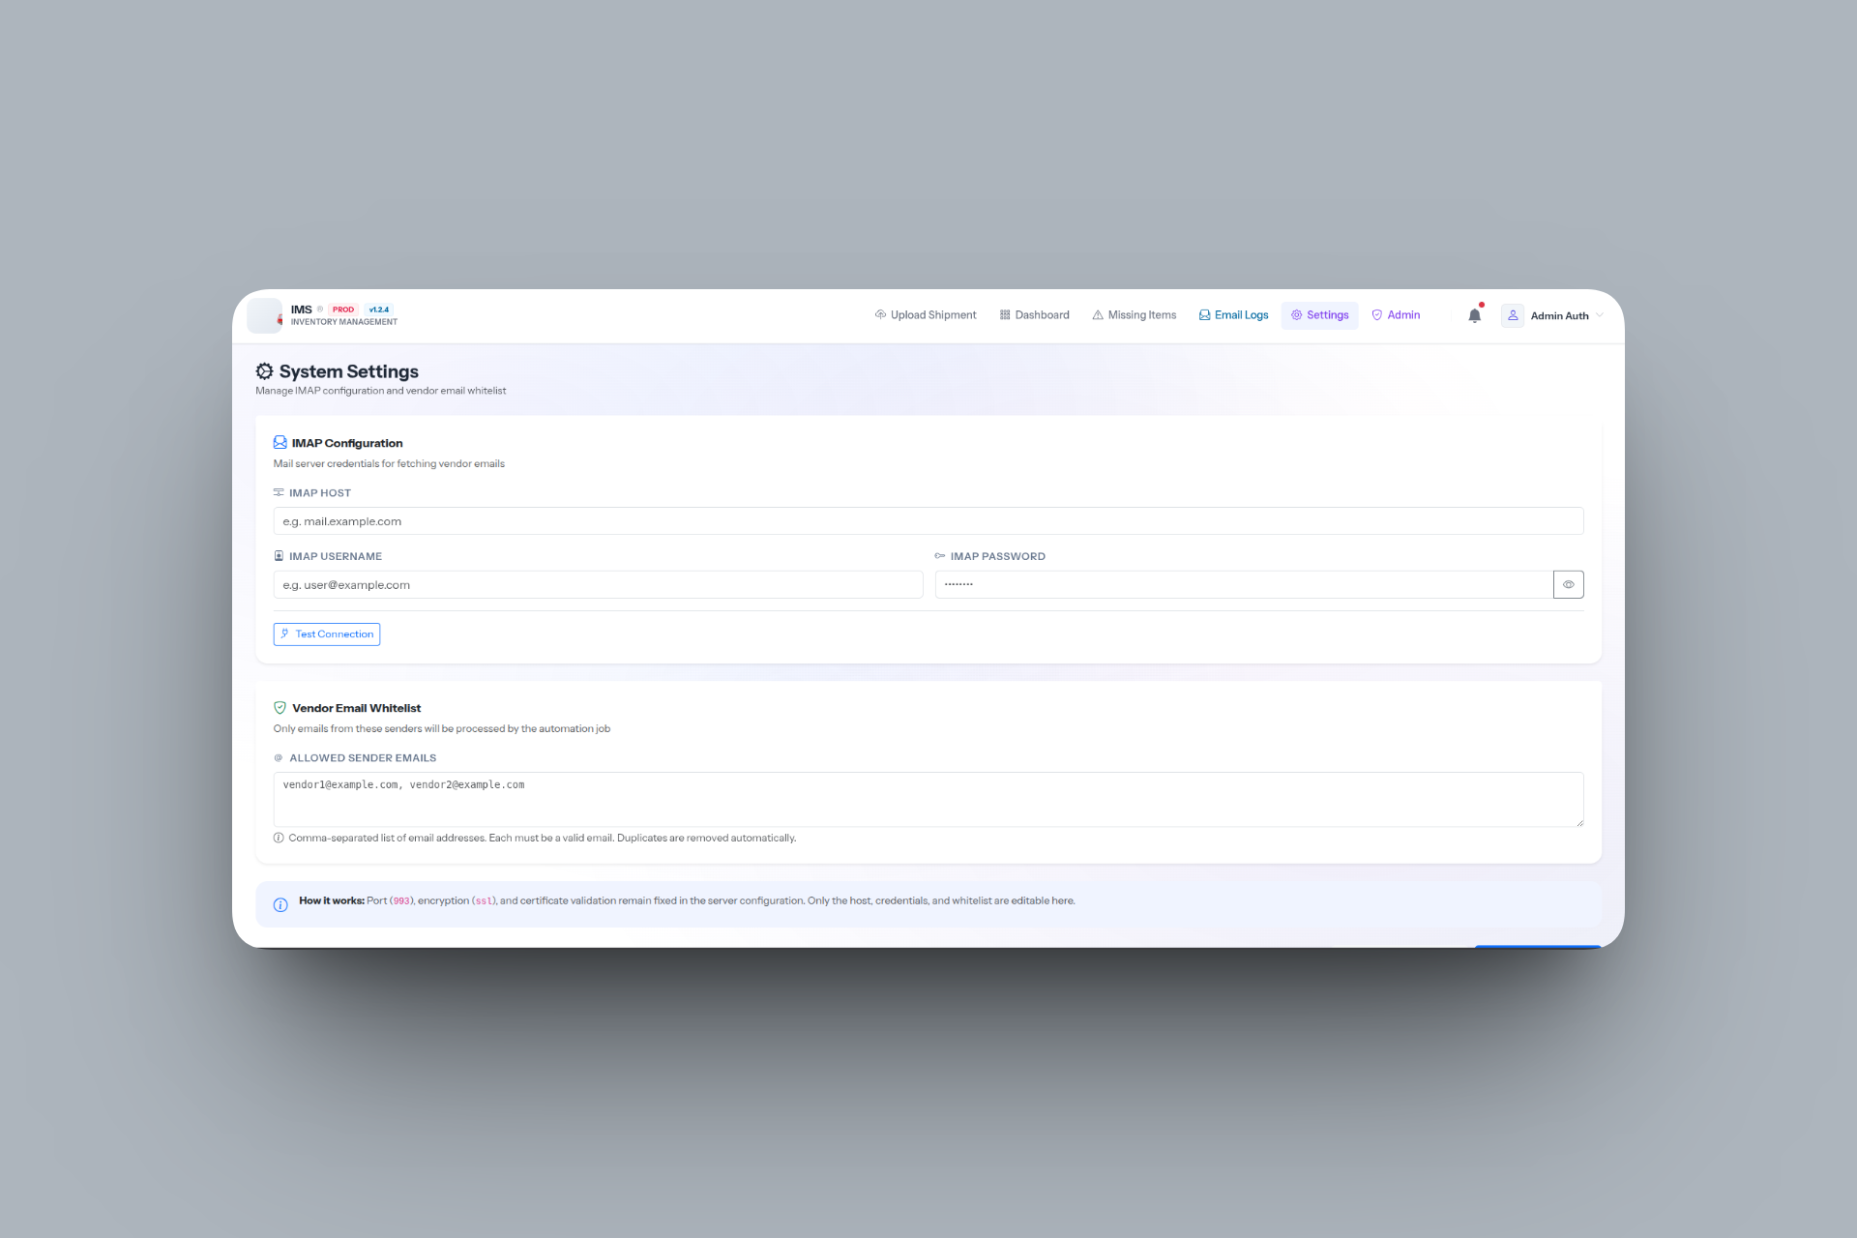Click the INVENTORY MANAGEMENT subtitle
This screenshot has height=1238, width=1857.
tap(344, 322)
